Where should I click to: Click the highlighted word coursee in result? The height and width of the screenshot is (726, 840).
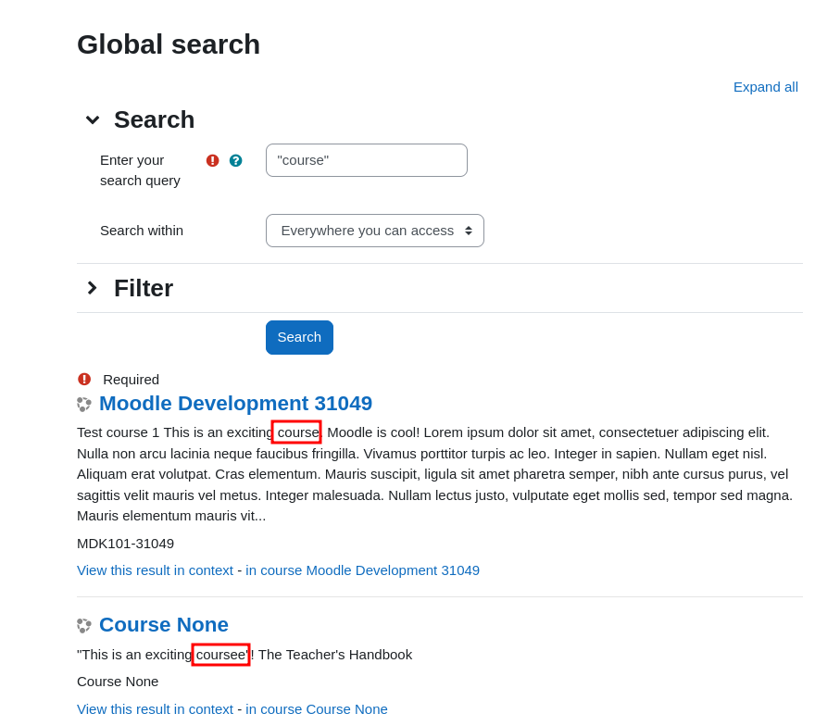click(x=221, y=655)
